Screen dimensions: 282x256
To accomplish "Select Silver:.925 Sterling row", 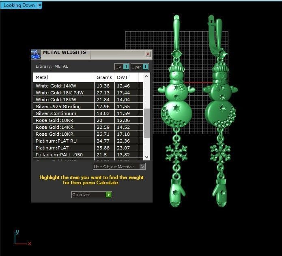I will point(88,107).
